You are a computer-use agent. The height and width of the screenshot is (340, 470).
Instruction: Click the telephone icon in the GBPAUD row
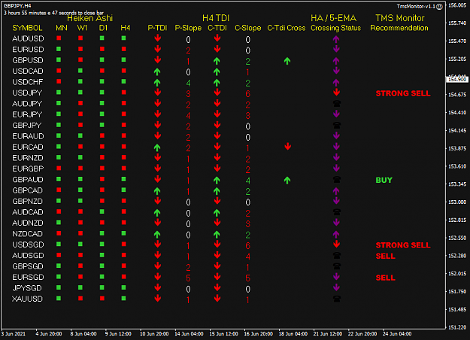337,179
